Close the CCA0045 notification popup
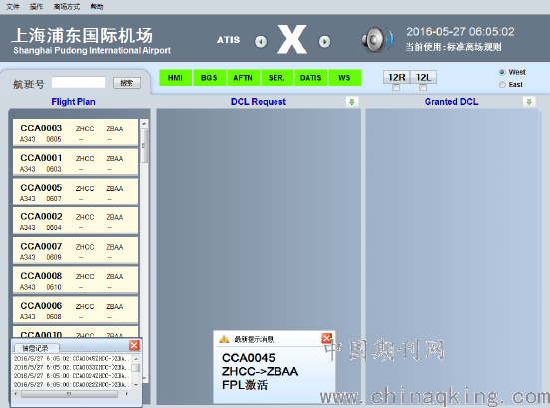This screenshot has width=550, height=408. point(327,338)
